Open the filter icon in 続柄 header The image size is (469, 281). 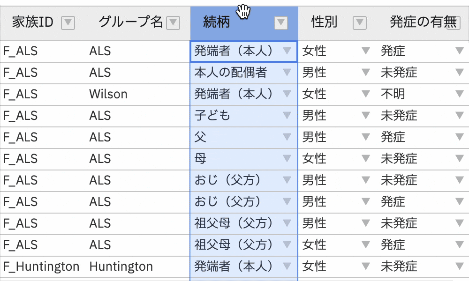(281, 22)
